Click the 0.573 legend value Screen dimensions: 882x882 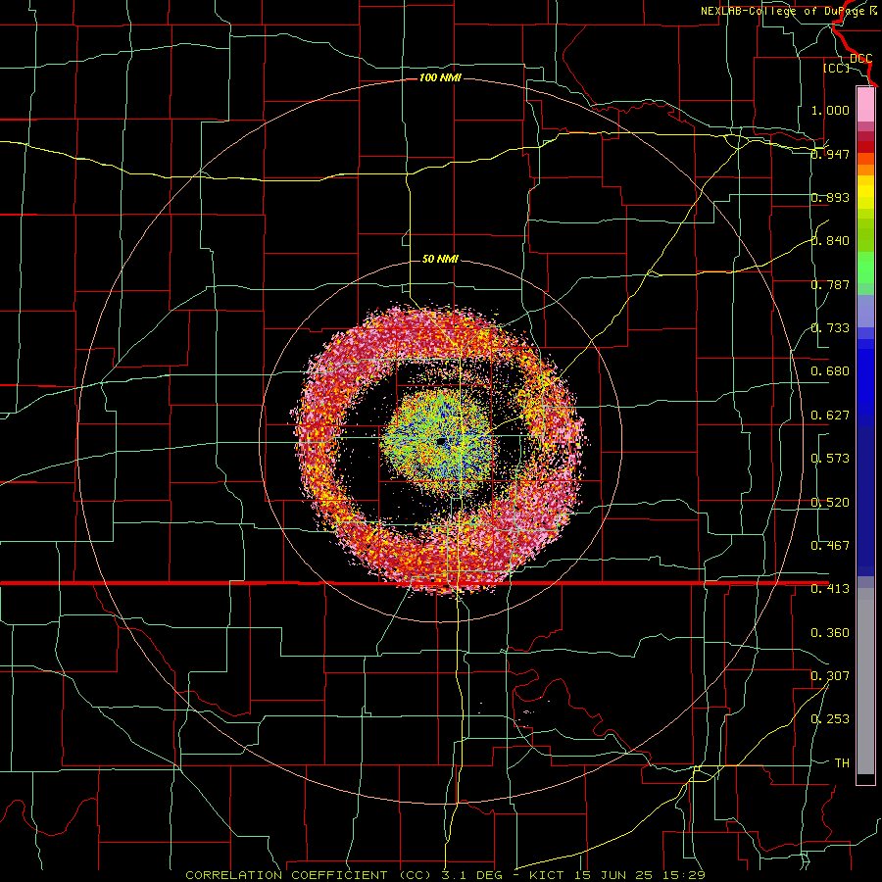click(830, 459)
